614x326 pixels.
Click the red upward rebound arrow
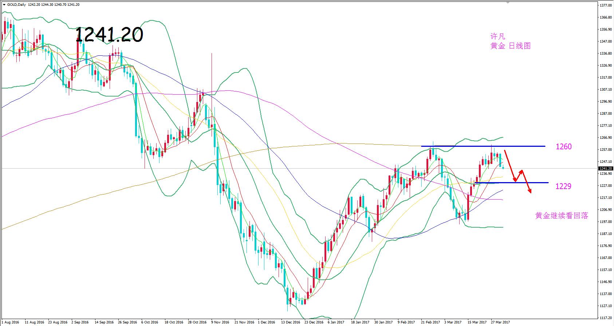[519, 175]
